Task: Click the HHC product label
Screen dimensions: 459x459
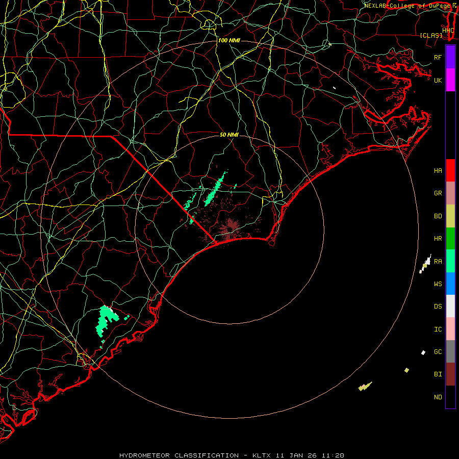Action: [x=448, y=31]
